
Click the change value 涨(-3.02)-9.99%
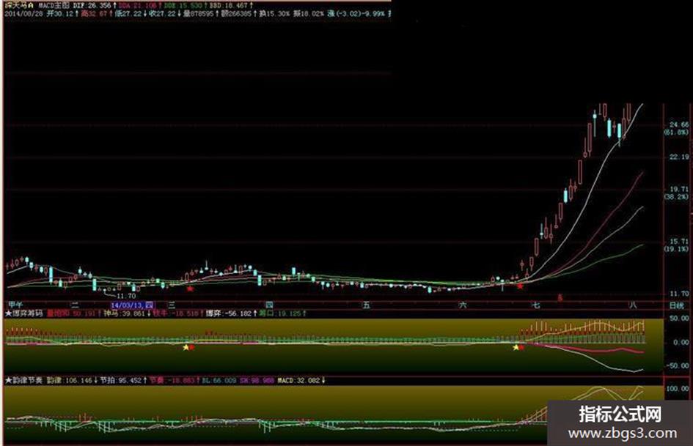[x=356, y=14]
